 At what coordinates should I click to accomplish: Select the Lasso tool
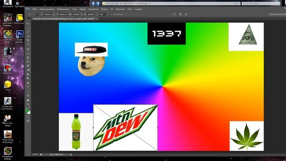point(28,32)
